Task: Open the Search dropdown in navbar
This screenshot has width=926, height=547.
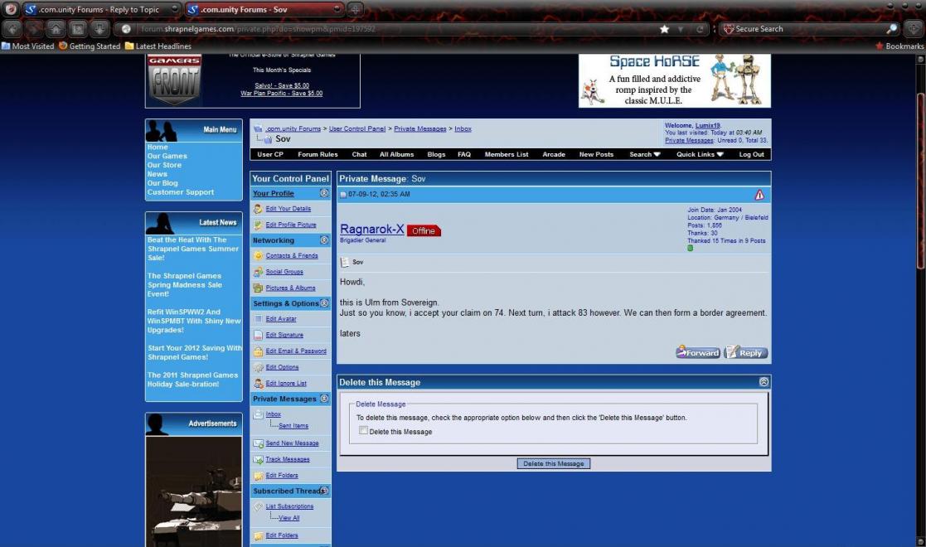Action: pos(644,154)
